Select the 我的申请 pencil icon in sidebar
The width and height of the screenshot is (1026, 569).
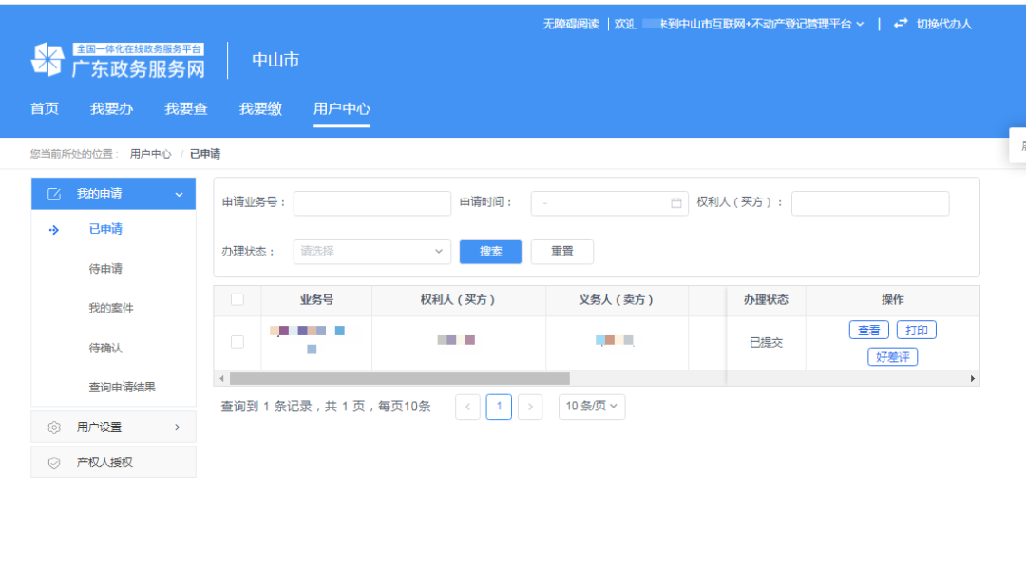click(52, 193)
